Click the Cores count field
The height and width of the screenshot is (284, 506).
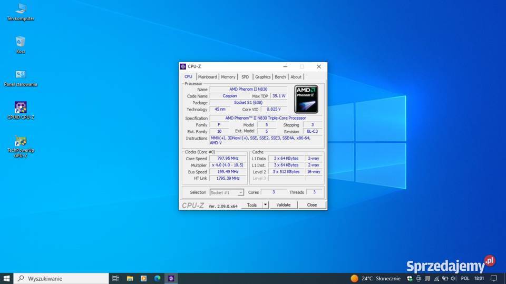(x=274, y=192)
